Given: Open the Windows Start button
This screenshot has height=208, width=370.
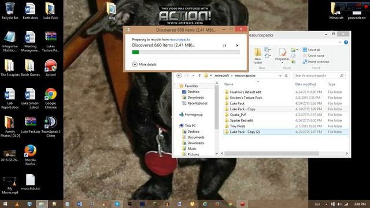Looking at the screenshot, I should (5, 204).
